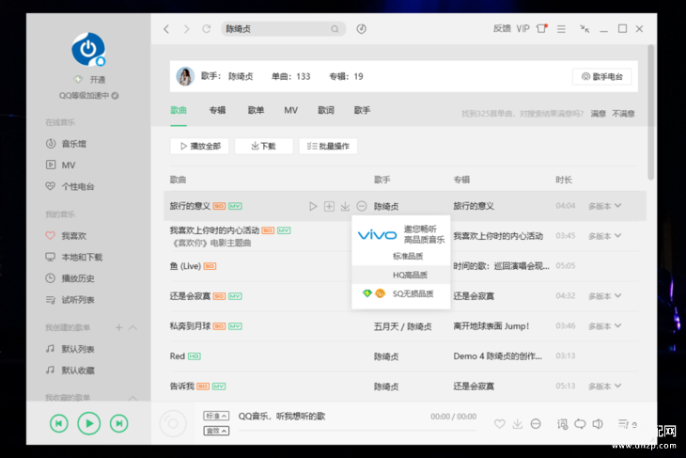Play 旅行的意义 using its row play icon

coord(313,206)
